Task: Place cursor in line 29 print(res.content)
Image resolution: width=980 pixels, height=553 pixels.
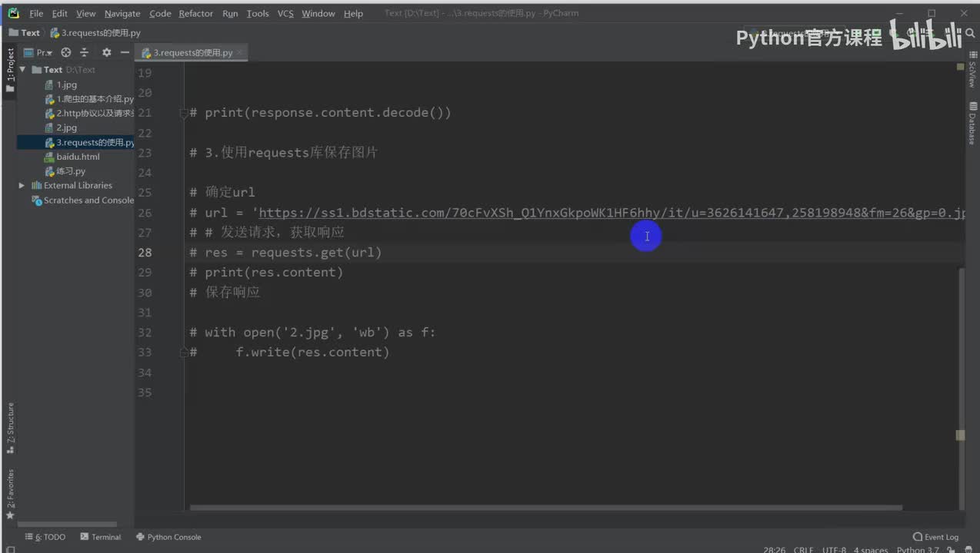Action: 266,273
